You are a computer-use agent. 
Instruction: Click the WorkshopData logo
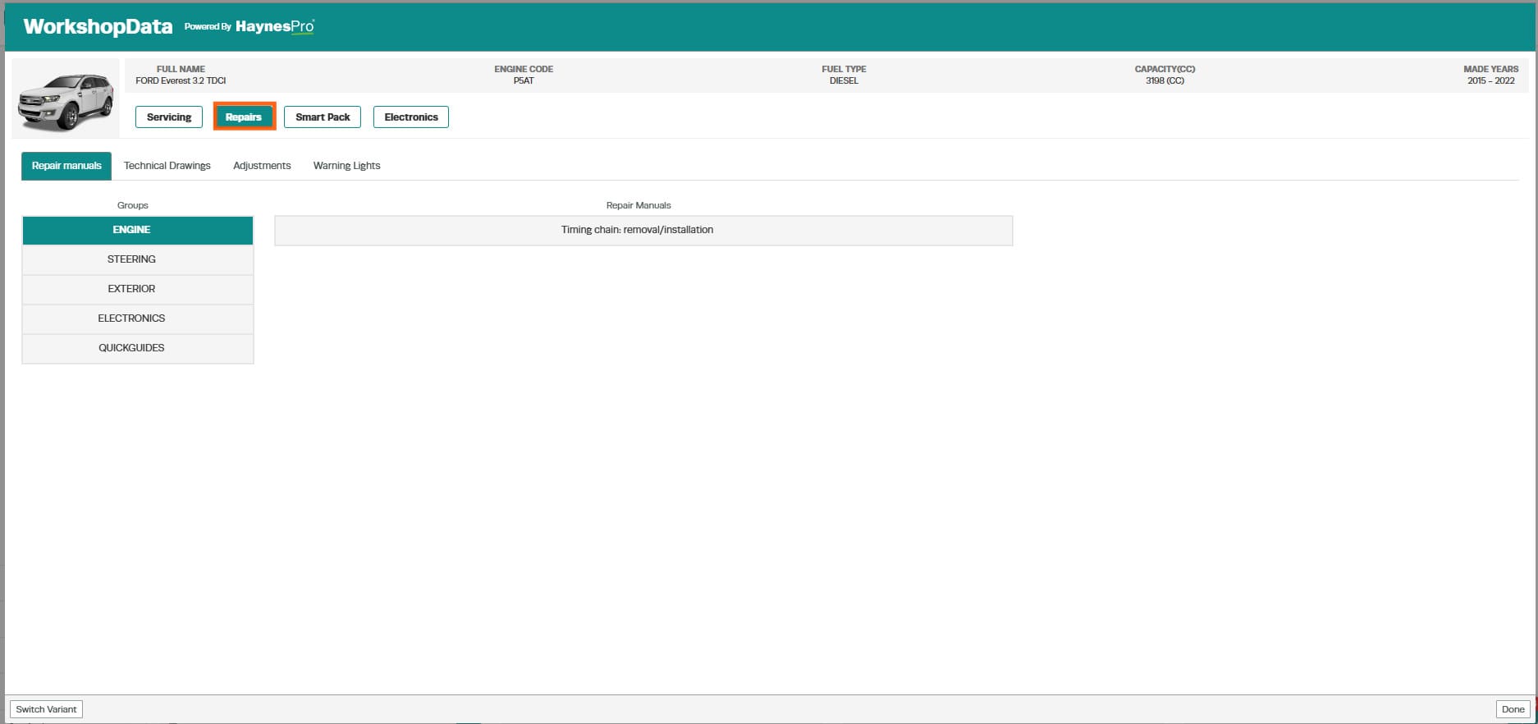[x=98, y=26]
